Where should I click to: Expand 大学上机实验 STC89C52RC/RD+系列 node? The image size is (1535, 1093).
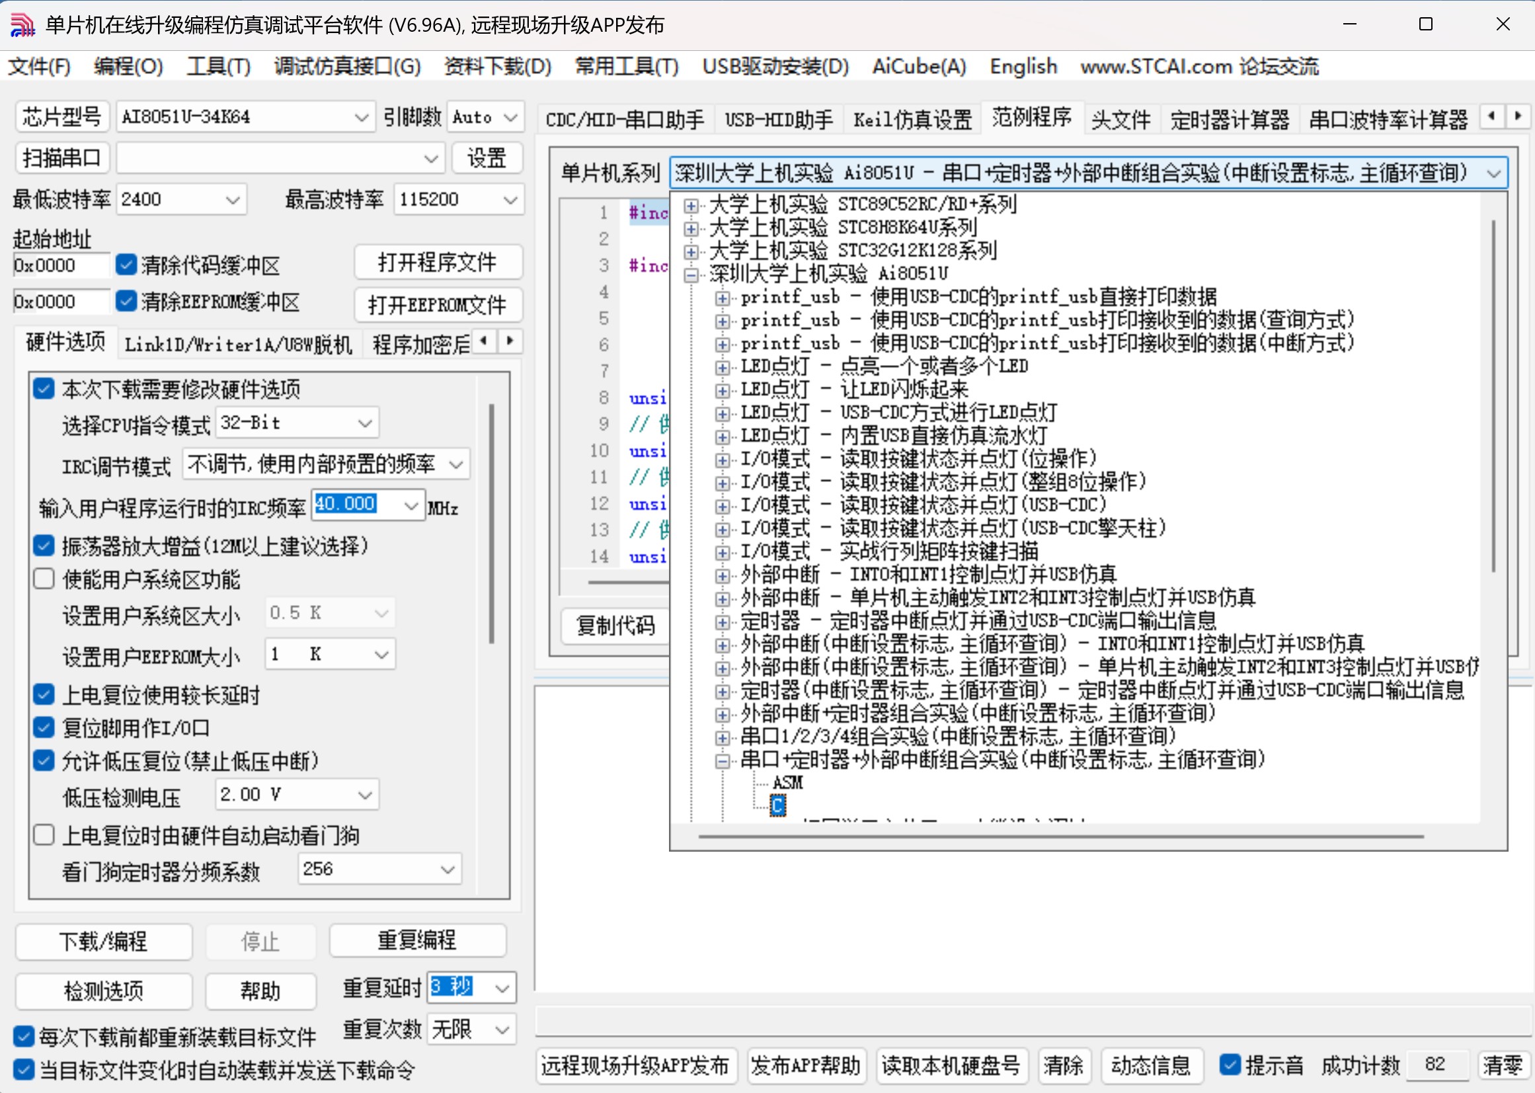click(x=690, y=205)
